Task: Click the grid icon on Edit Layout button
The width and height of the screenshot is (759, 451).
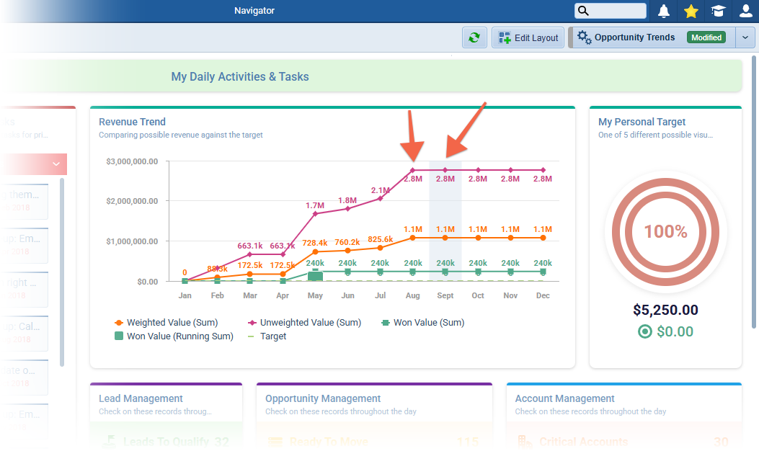Action: 503,37
